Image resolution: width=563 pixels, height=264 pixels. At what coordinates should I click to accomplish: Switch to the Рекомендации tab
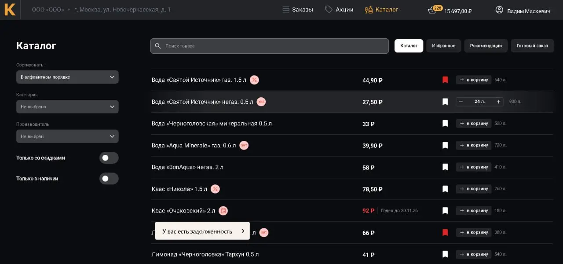tap(486, 46)
